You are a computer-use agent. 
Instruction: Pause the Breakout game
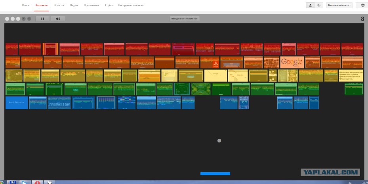[42, 19]
